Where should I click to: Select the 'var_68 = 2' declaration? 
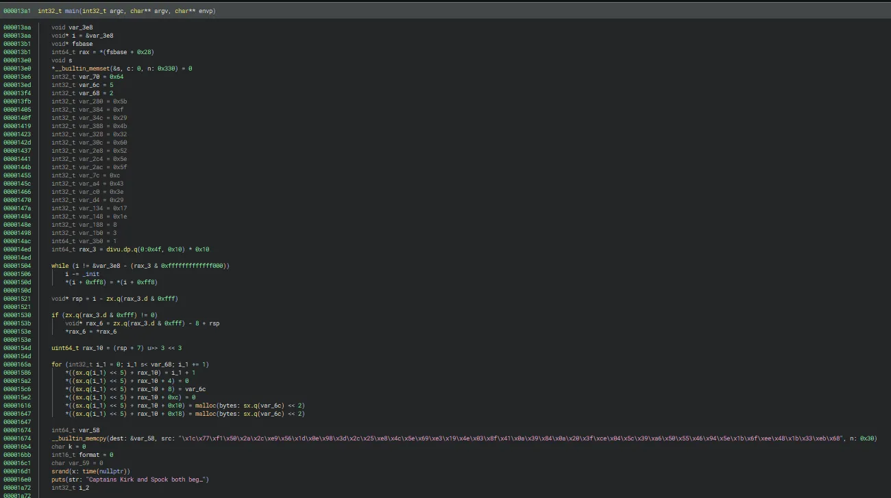tap(82, 93)
